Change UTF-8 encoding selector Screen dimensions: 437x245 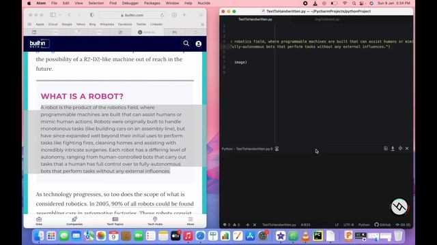(348, 225)
